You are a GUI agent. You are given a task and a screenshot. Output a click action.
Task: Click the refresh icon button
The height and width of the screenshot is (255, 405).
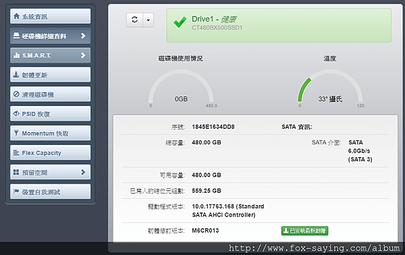coord(134,20)
